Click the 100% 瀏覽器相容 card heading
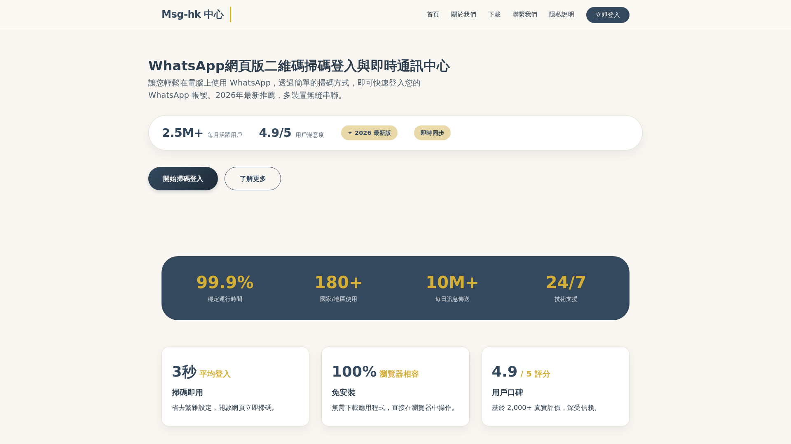Image resolution: width=791 pixels, height=444 pixels. click(x=375, y=372)
